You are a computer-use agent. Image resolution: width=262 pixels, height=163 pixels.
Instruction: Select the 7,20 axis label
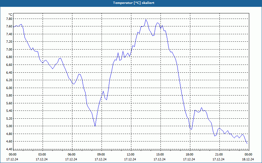tap(9, 42)
